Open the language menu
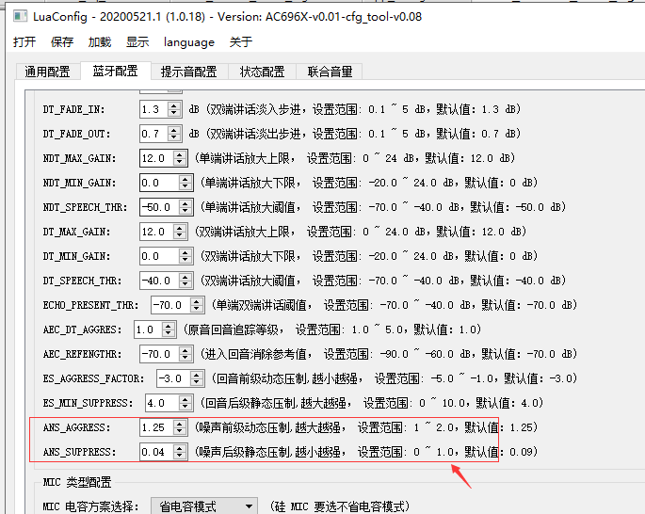Viewport: 645px width, 514px height. (x=189, y=42)
